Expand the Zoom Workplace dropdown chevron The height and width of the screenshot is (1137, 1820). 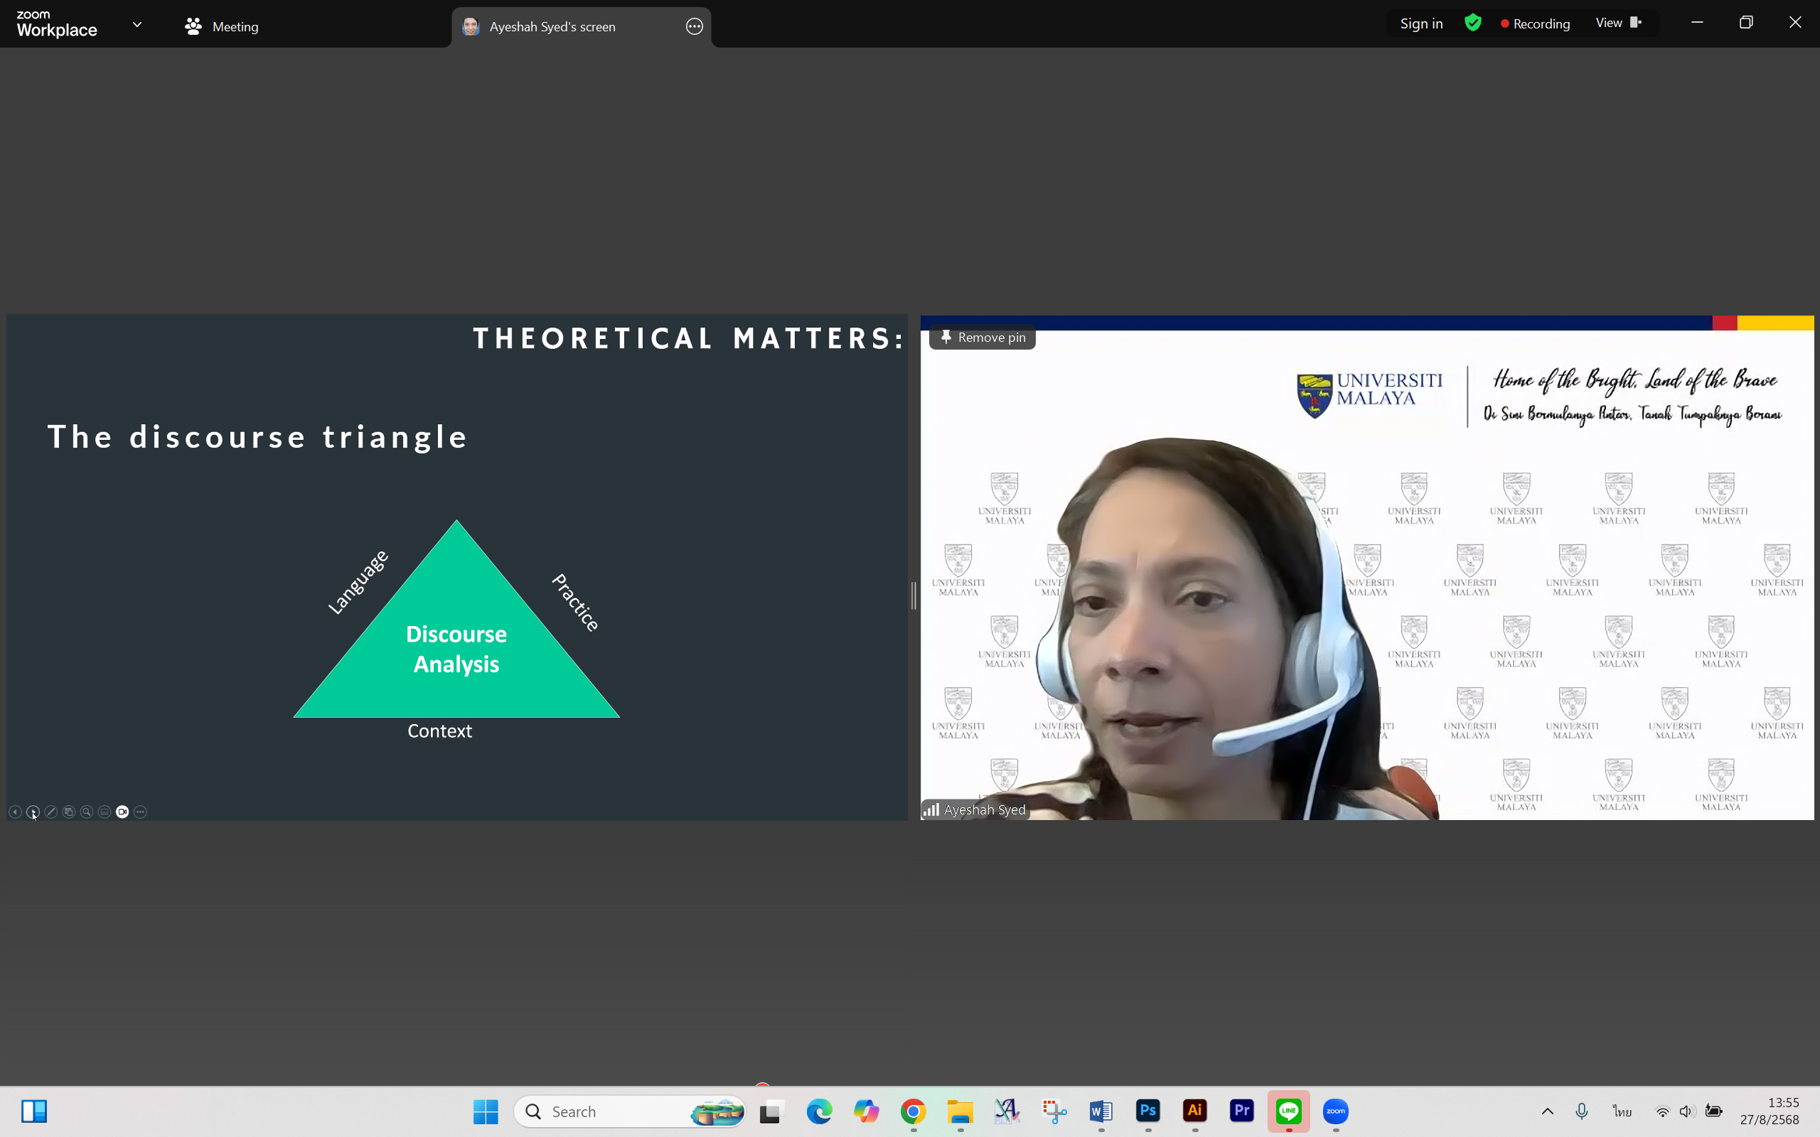pyautogui.click(x=137, y=25)
